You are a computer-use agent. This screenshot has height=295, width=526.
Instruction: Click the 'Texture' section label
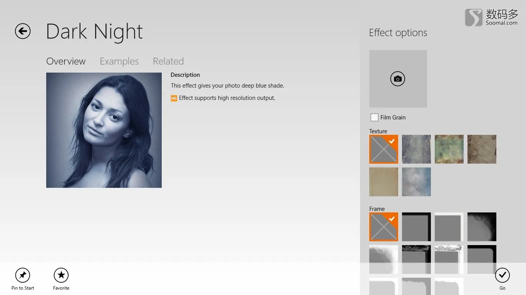click(378, 131)
